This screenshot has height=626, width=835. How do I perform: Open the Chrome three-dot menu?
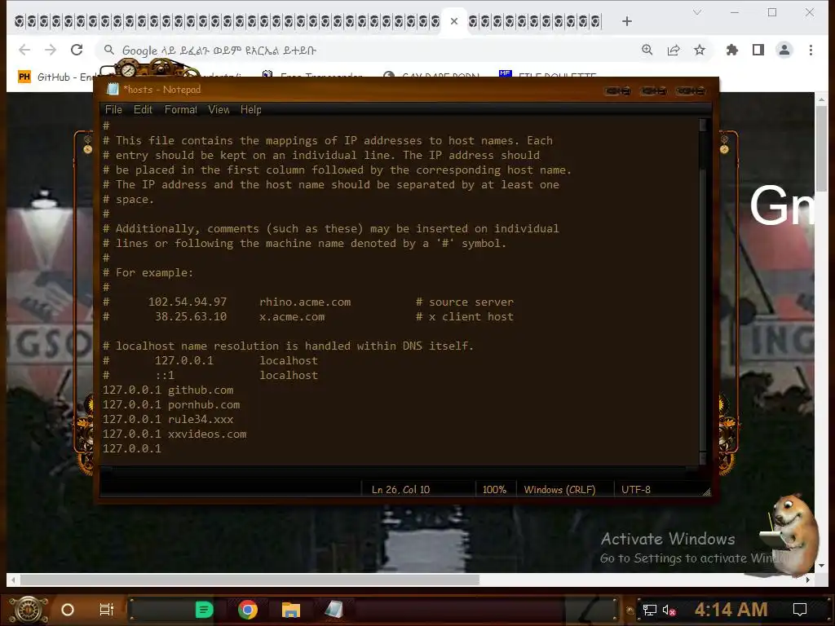pos(811,50)
